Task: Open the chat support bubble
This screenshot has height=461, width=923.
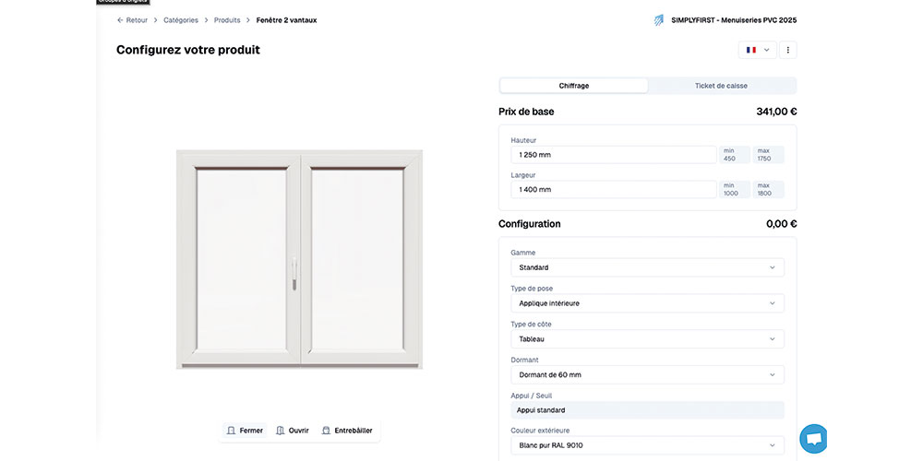Action: [x=813, y=439]
